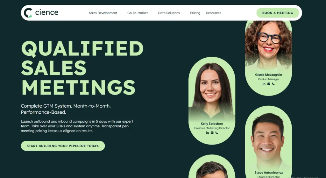Screen dimensions: 326x178
Task: Click Gisele McLaughlin's phone icon
Action: [273, 84]
